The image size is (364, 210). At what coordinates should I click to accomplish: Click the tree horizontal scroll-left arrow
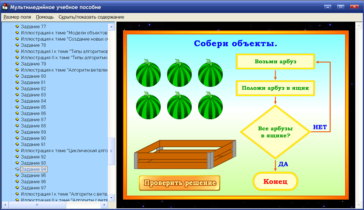(x=5, y=205)
